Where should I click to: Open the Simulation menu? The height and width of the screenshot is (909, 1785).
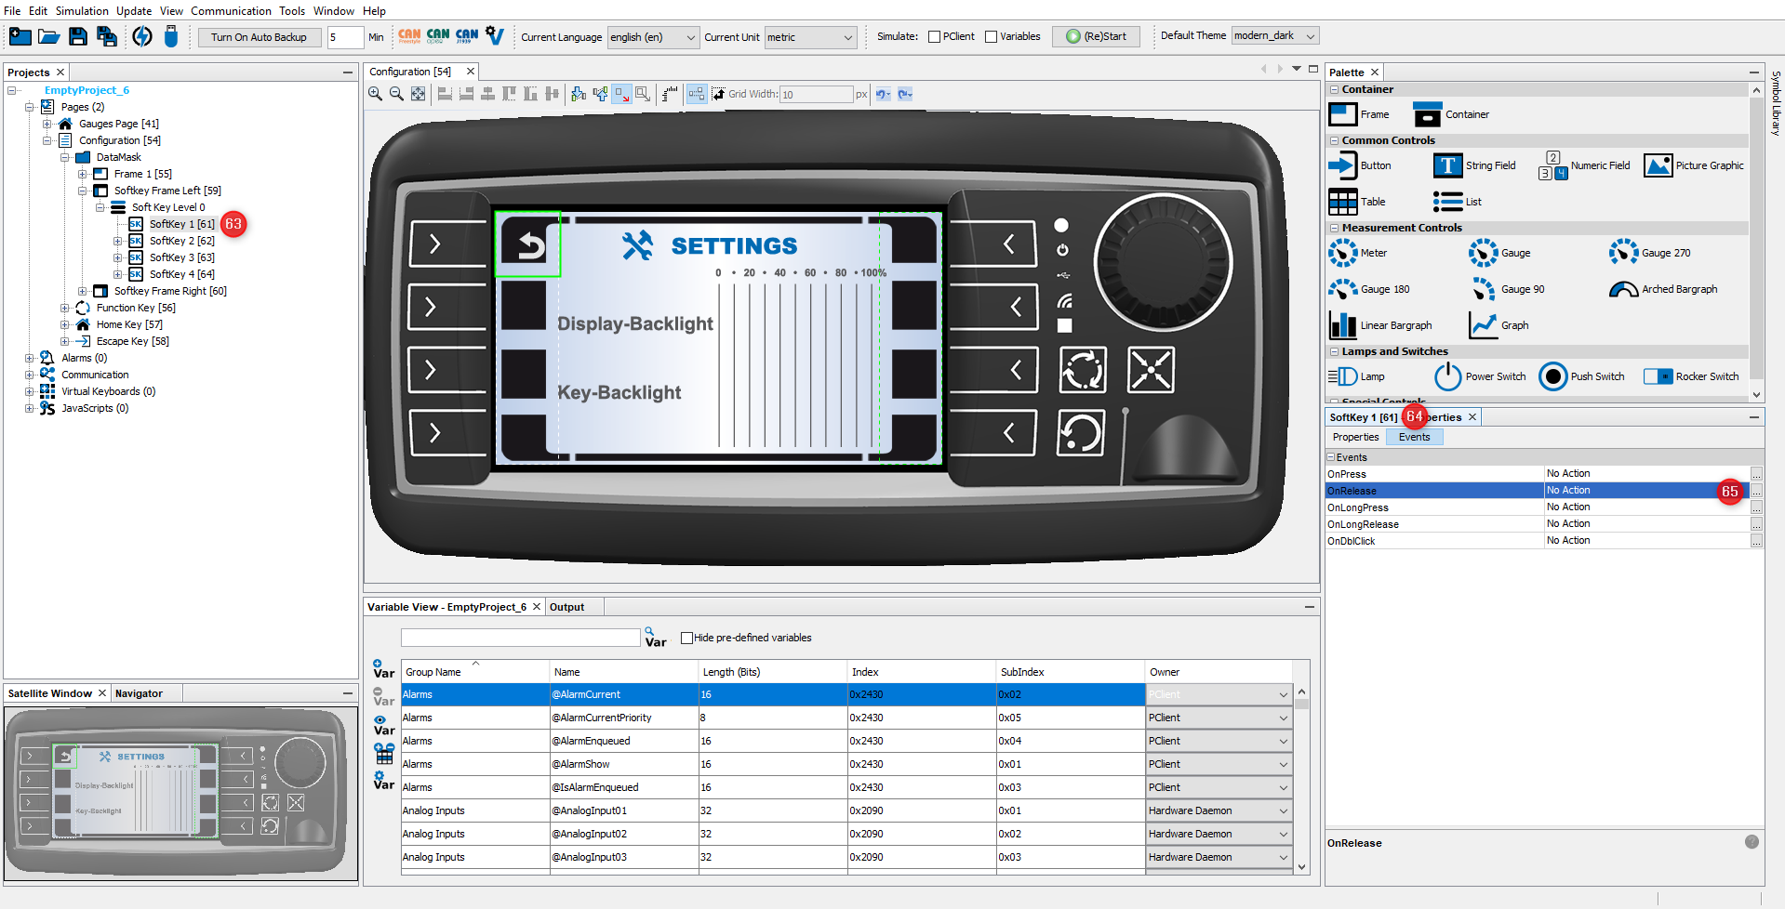82,10
